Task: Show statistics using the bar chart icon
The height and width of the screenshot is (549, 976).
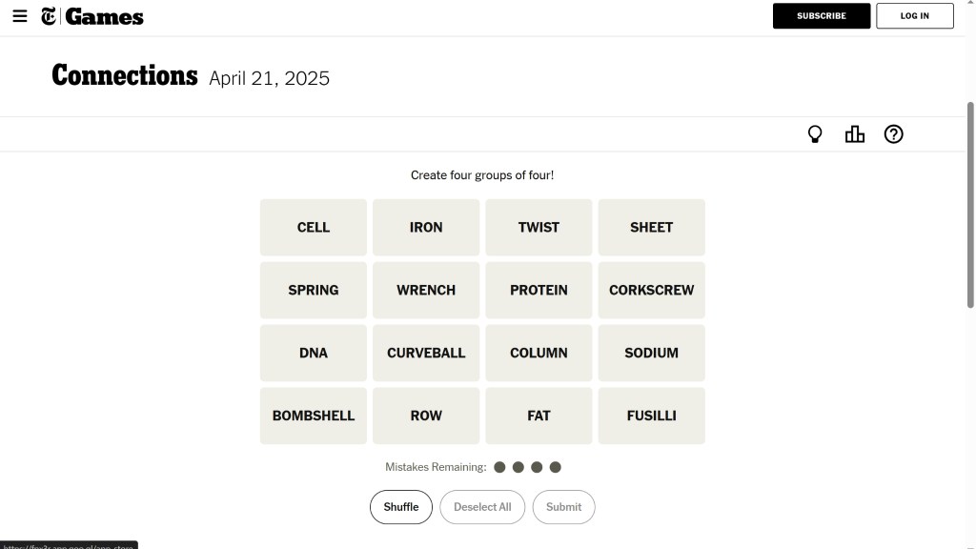Action: pyautogui.click(x=855, y=134)
